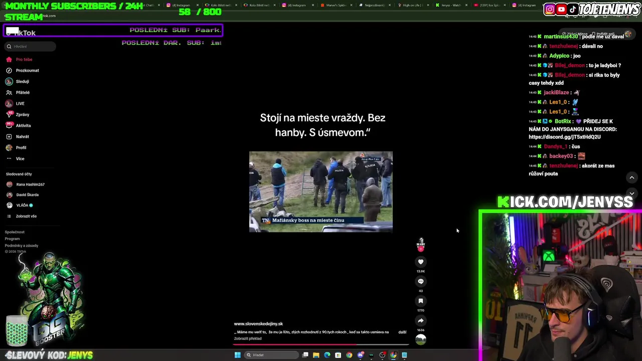Click the chat scroll-up chevron

click(x=632, y=177)
